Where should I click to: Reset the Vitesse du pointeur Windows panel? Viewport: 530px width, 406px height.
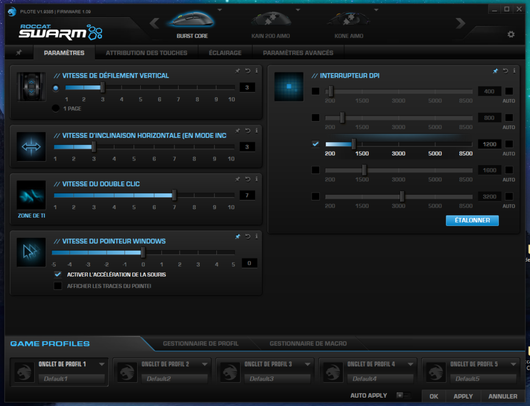click(248, 237)
